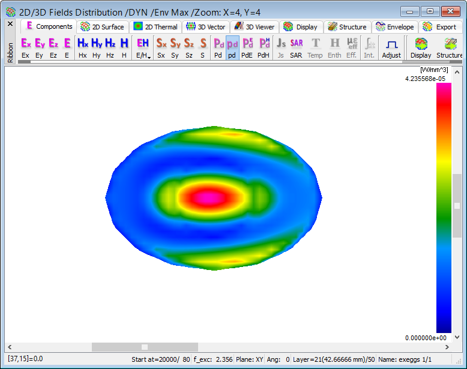Click the horizontal scrollbar left arrow

[x=10, y=347]
